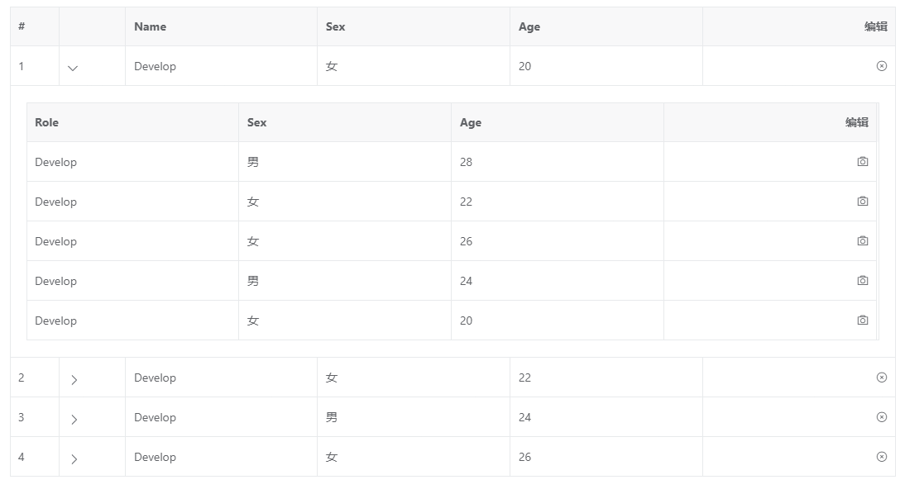Click the camera icon on the 24-year-old row
This screenshot has height=494, width=905.
point(863,280)
